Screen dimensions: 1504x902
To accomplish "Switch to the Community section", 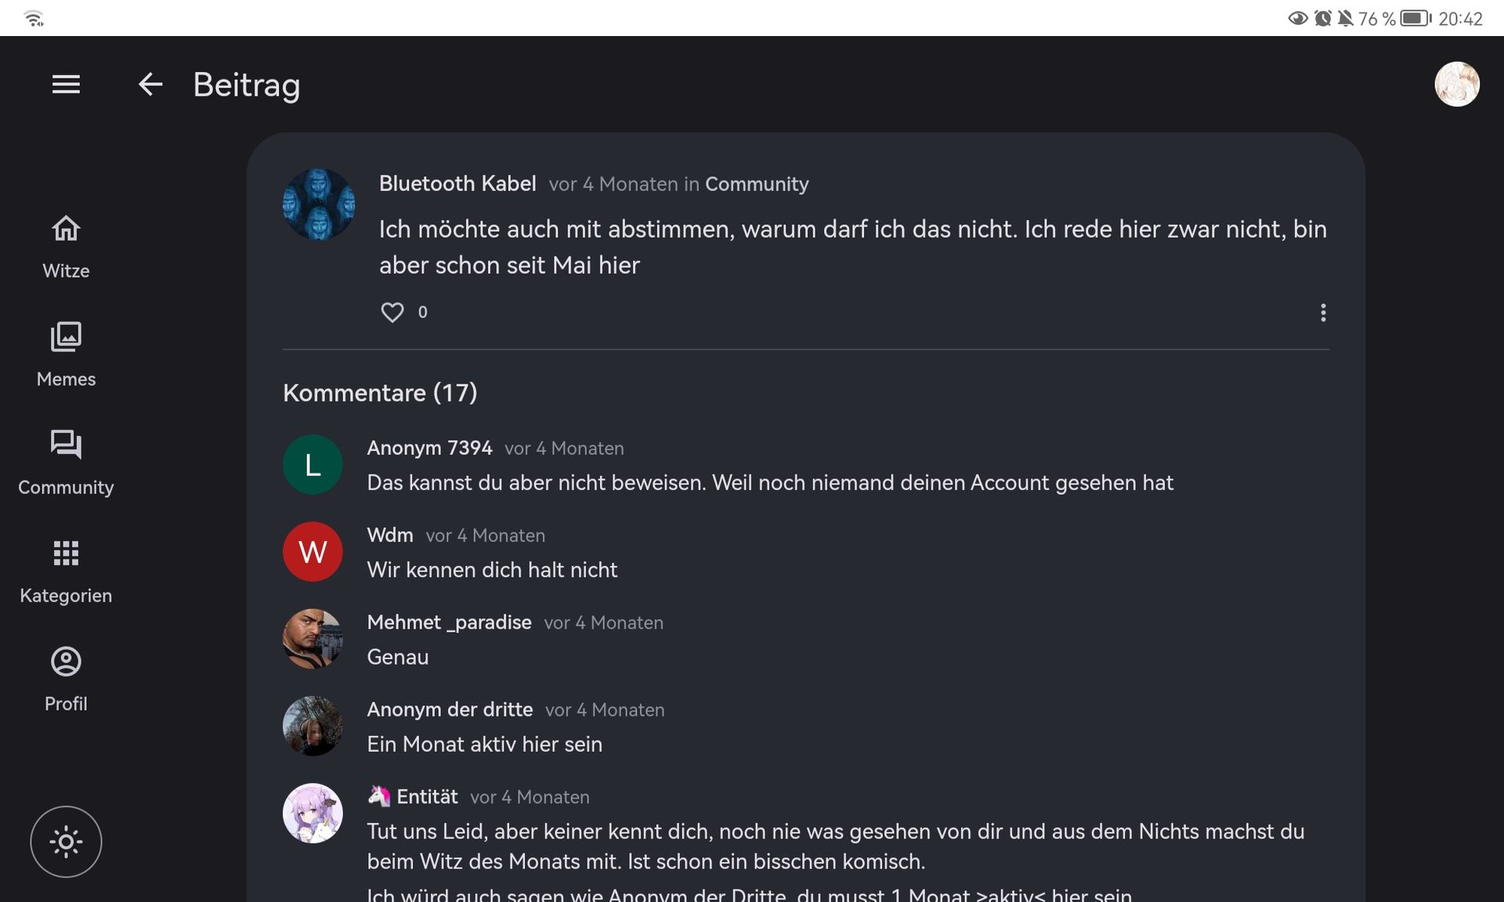I will [x=66, y=463].
